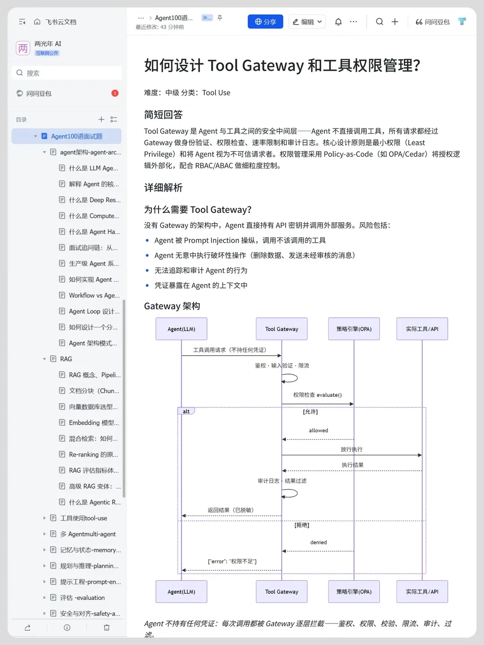
Task: Click the search magnifier in top toolbar
Action: point(380,21)
